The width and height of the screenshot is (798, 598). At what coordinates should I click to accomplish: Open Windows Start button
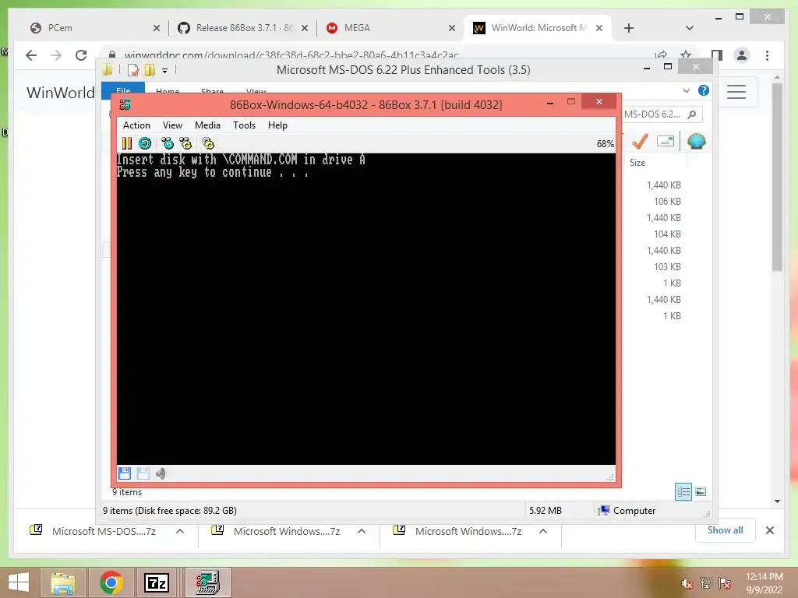19,582
